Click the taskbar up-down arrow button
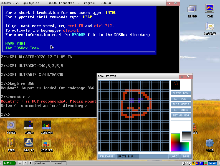 [30, 163]
